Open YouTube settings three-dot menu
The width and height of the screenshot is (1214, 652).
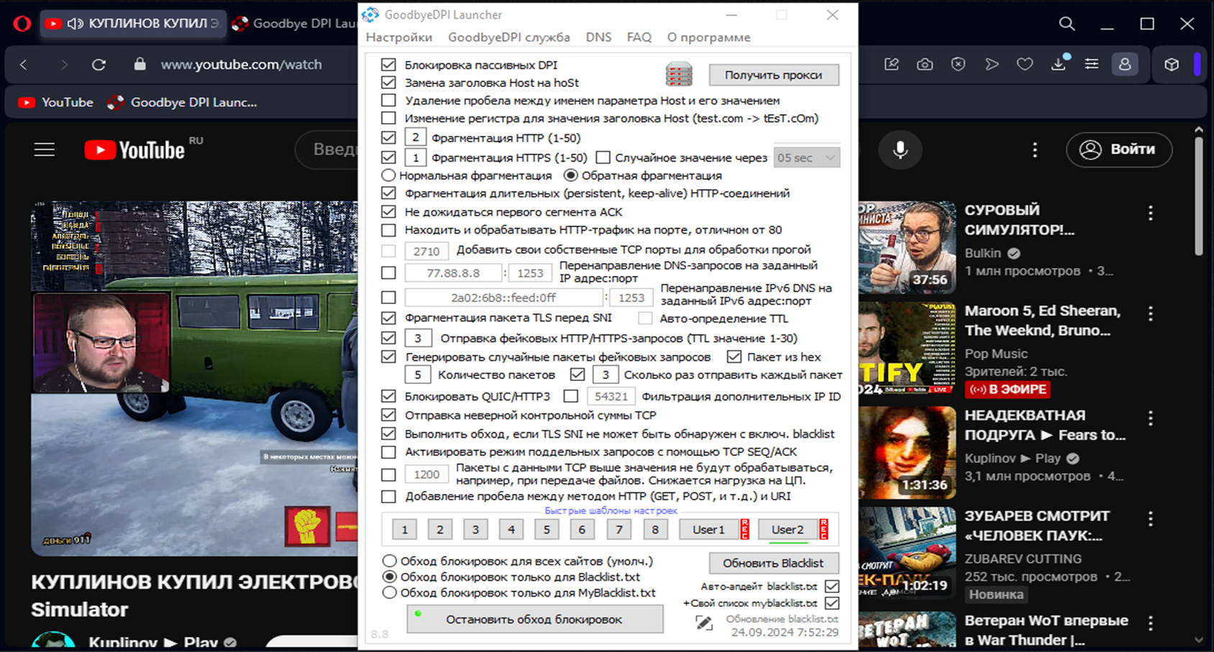[1035, 150]
